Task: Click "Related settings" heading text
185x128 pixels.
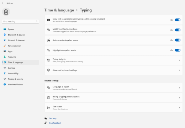Action: pyautogui.click(x=52, y=81)
